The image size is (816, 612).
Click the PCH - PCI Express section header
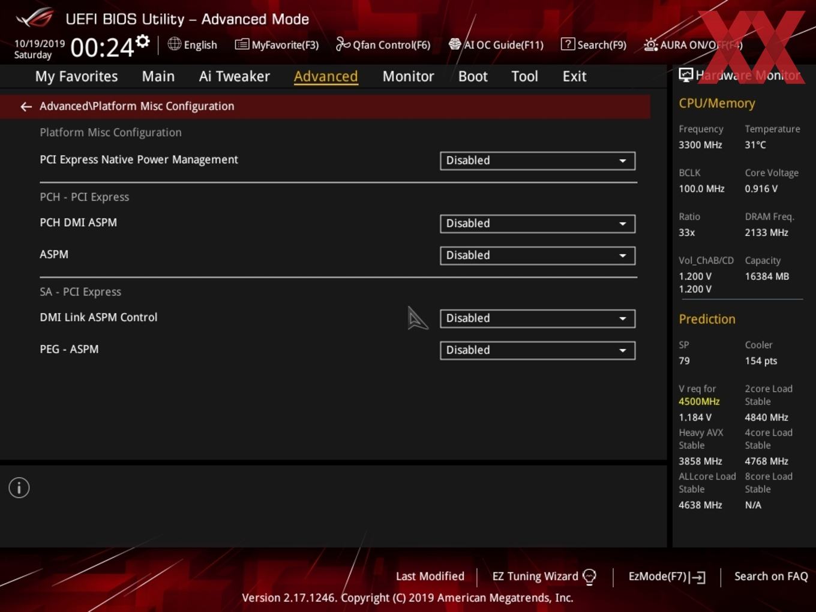click(85, 197)
